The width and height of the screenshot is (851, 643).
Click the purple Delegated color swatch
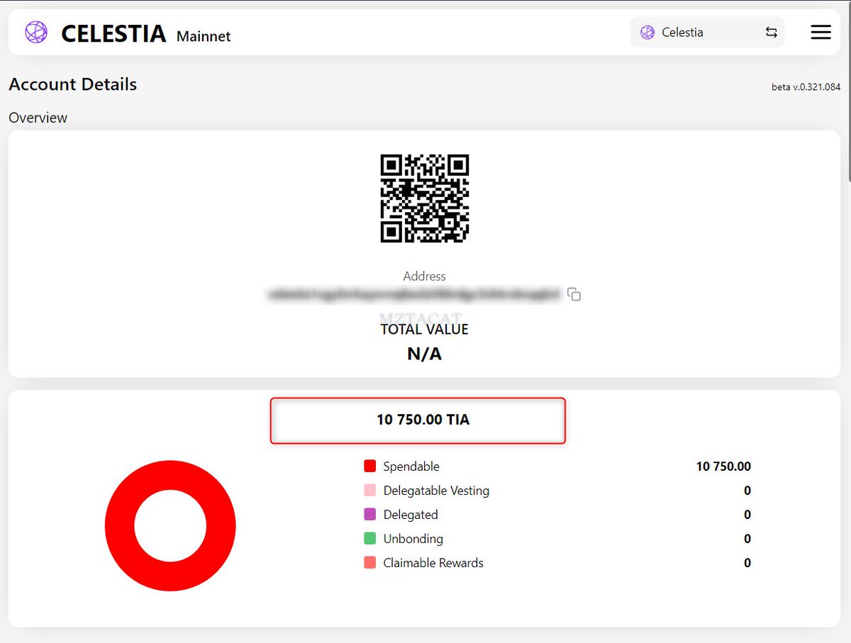(x=369, y=515)
